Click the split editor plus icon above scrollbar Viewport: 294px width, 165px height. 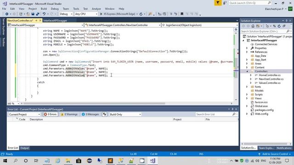click(x=236, y=29)
